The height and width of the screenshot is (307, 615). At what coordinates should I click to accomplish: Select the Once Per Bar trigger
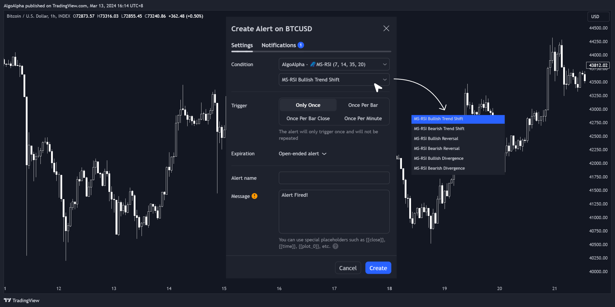tap(363, 105)
